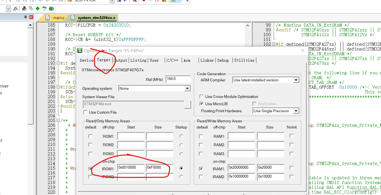Screen dimensions: 381x195
Task: Check the Use Custom File option
Action: [85, 112]
